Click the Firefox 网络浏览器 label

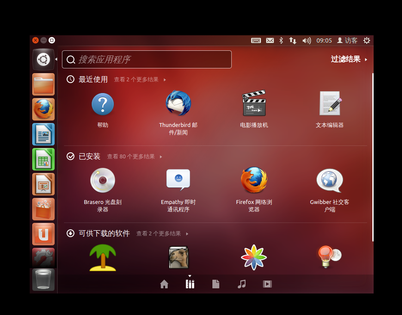point(254,206)
